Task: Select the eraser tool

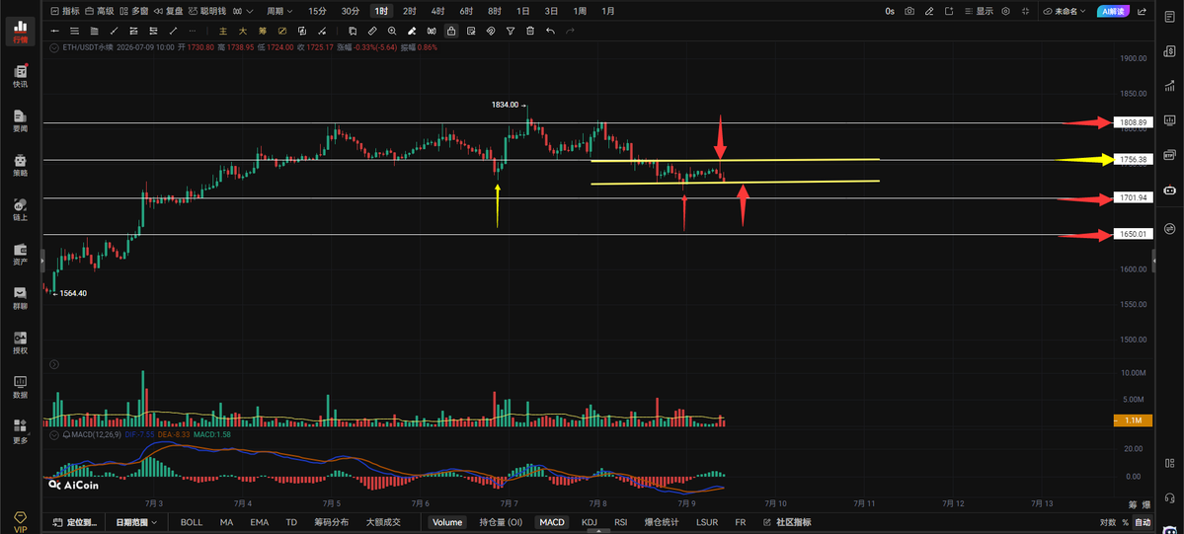Action: tap(412, 31)
